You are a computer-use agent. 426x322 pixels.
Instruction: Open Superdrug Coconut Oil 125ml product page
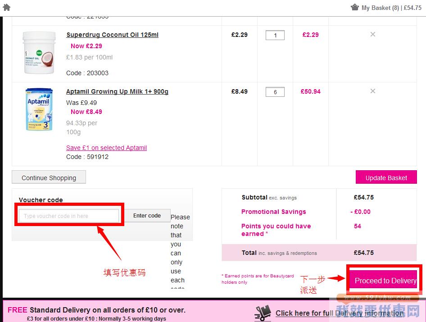[x=112, y=35]
